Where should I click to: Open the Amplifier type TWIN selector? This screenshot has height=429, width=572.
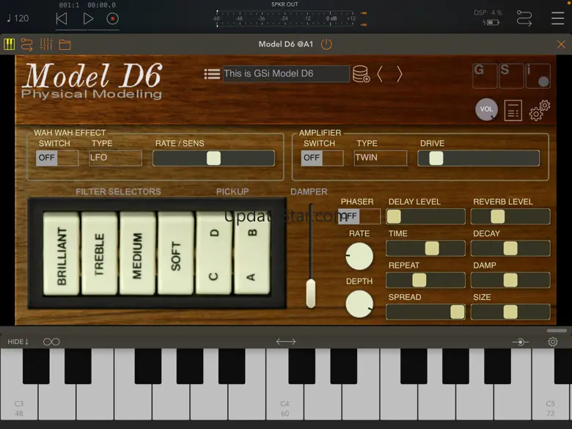[x=380, y=158]
